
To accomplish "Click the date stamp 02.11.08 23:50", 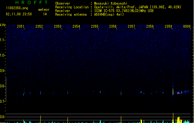I will pyautogui.click(x=19, y=14).
